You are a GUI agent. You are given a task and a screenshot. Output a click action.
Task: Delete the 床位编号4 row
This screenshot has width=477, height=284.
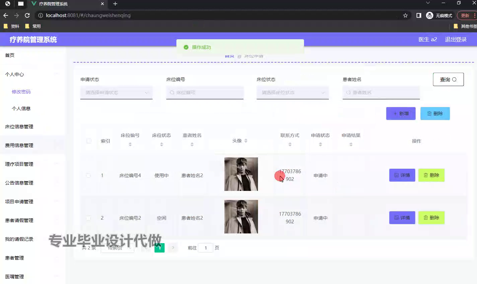(431, 175)
